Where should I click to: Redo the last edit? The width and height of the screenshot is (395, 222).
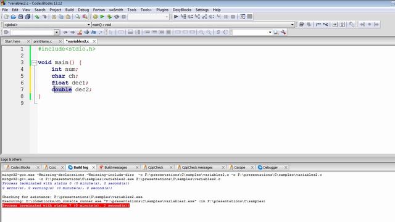(44, 17)
